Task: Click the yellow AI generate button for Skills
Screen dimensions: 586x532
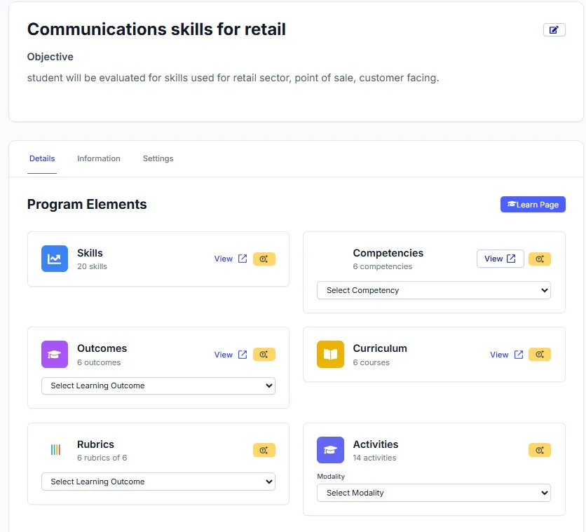Action: click(264, 259)
